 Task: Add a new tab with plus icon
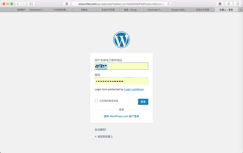point(241,10)
